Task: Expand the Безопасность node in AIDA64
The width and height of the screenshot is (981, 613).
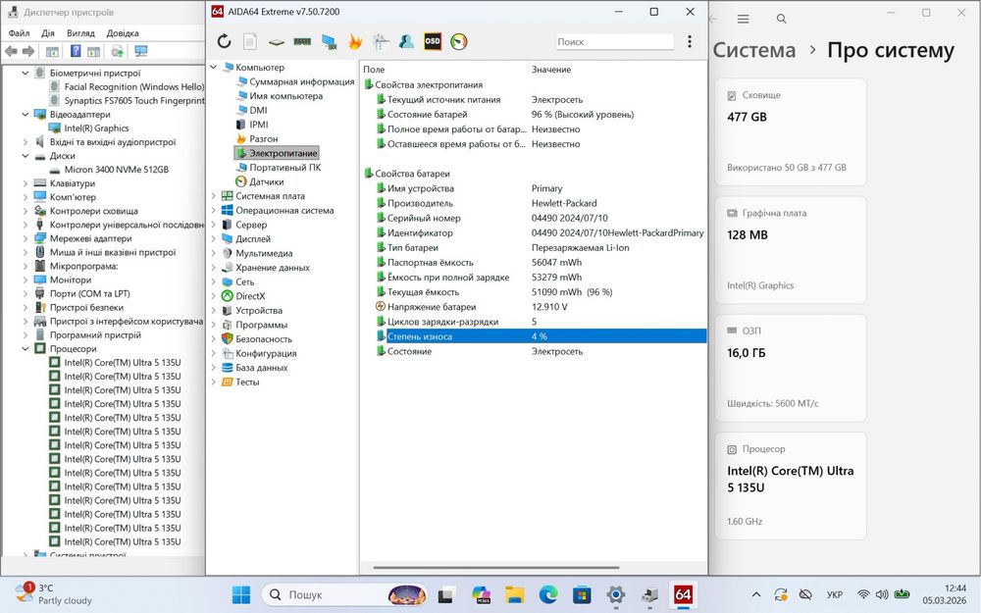Action: click(213, 339)
